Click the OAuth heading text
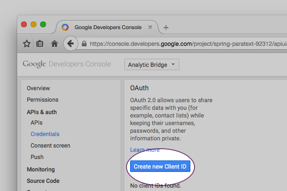Viewport: 287px width, 191px height. (x=139, y=88)
